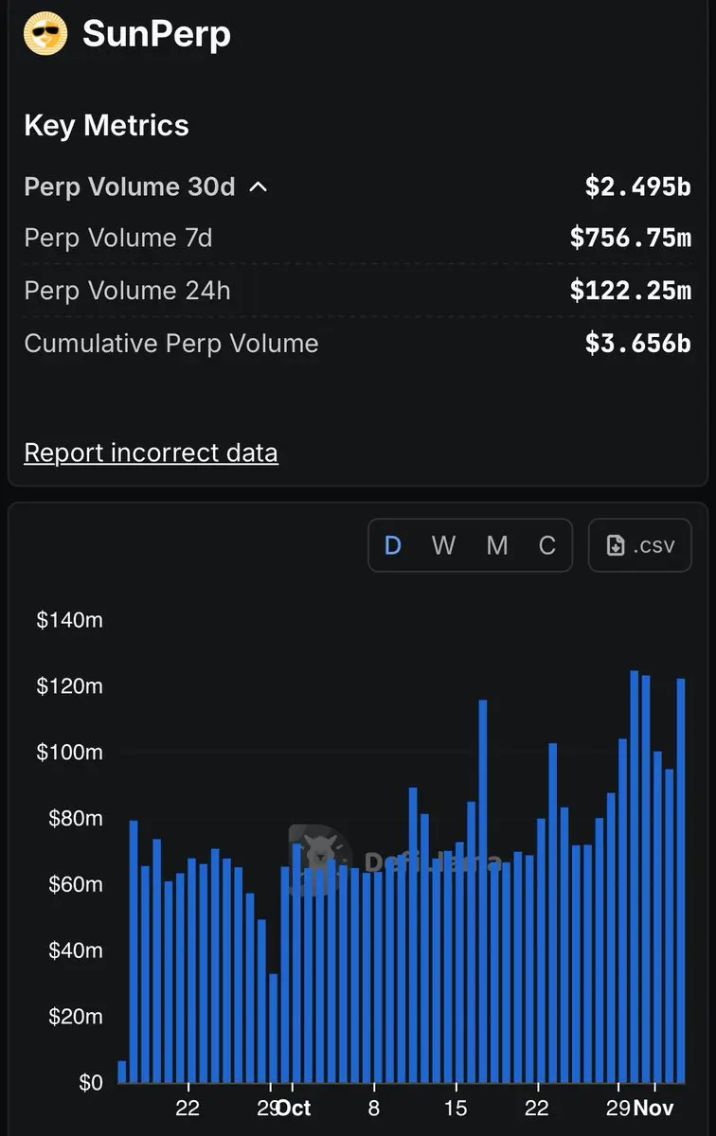Click the download icon beside .csv
The width and height of the screenshot is (716, 1136).
coord(616,545)
